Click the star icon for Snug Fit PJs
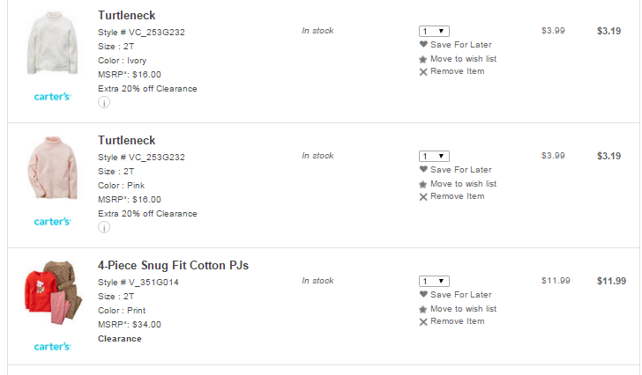642x375 pixels. (423, 309)
